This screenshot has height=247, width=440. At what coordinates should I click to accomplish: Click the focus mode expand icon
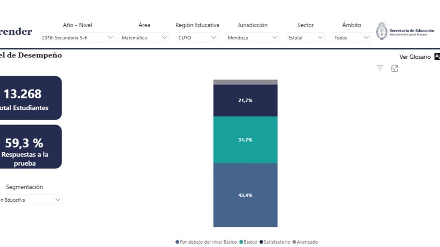coord(395,69)
